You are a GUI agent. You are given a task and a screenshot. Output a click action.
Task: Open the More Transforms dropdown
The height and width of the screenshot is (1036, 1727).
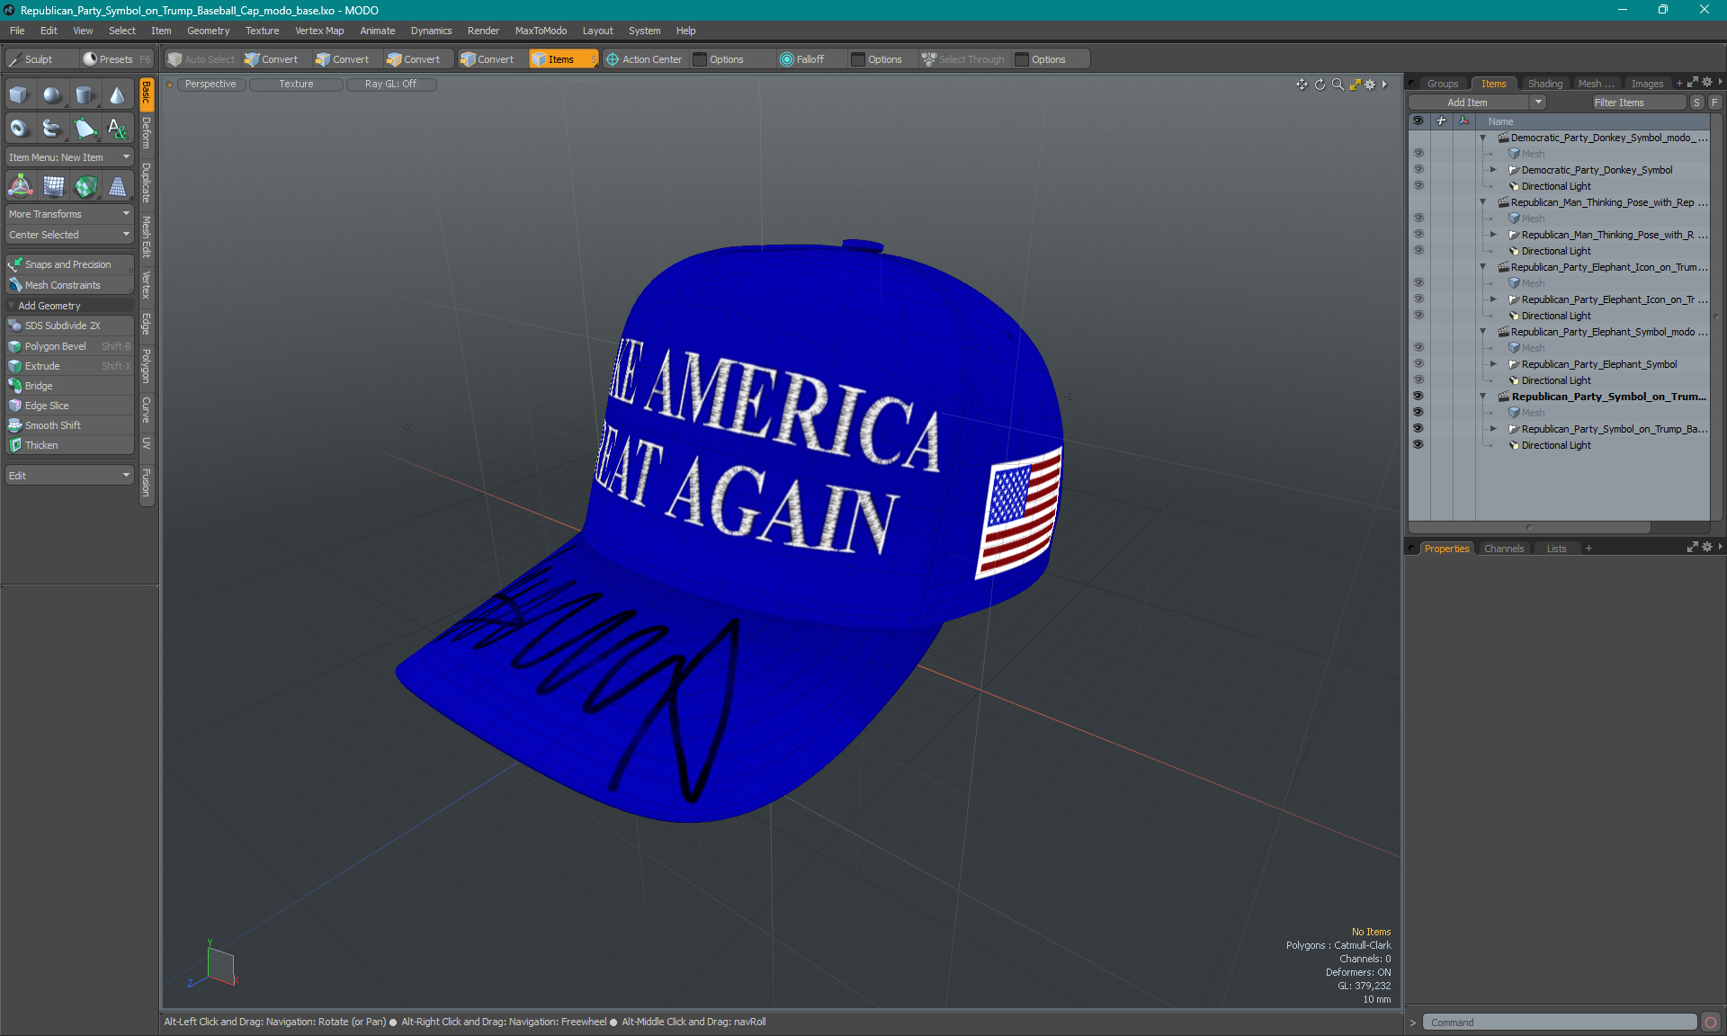point(69,214)
